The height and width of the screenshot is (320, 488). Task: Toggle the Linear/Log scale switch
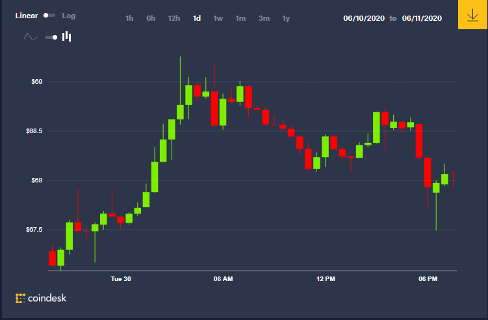pyautogui.click(x=49, y=15)
